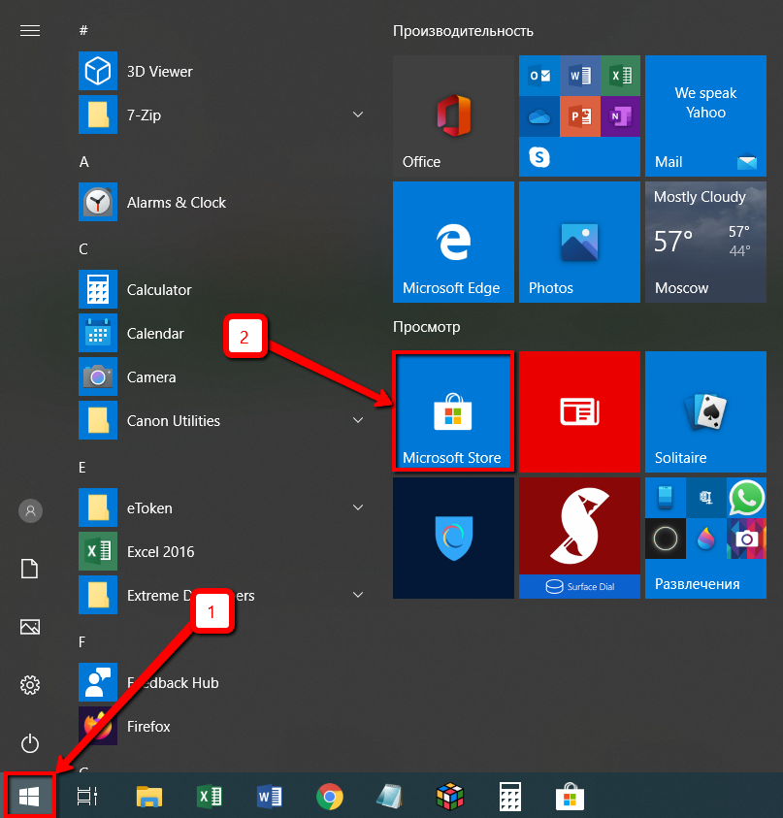Expand the eToken folder chevron
783x818 pixels.
358,507
